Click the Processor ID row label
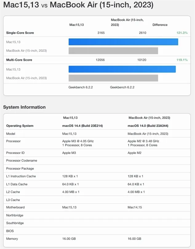 [15, 153]
